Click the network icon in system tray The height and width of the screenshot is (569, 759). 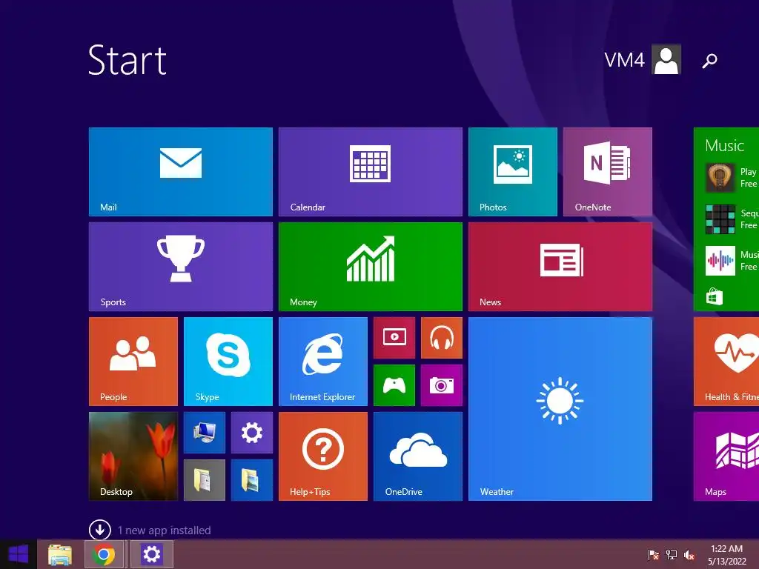click(x=671, y=554)
